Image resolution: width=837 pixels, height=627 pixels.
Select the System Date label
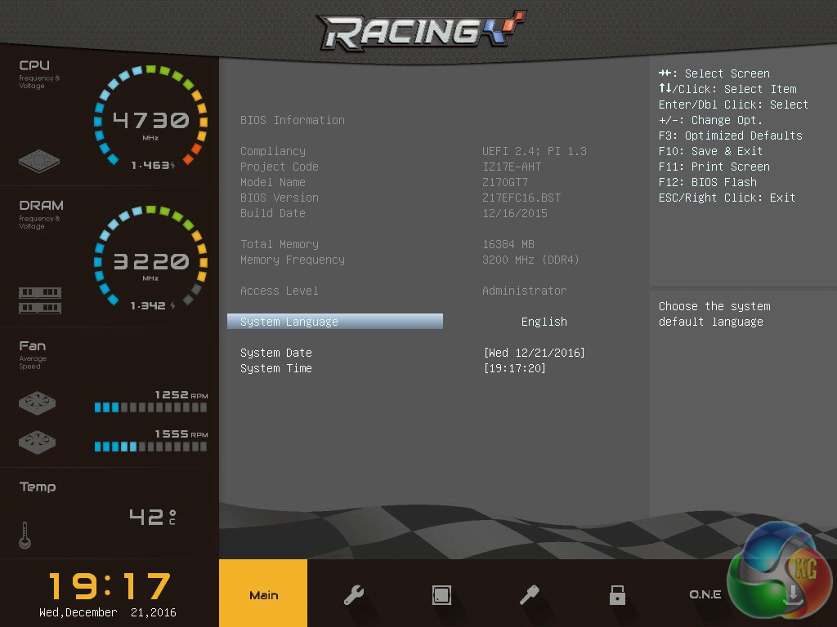(x=275, y=353)
